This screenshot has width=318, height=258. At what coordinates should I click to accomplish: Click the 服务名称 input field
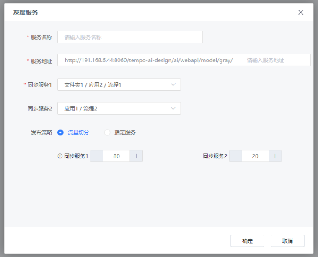tap(130, 37)
